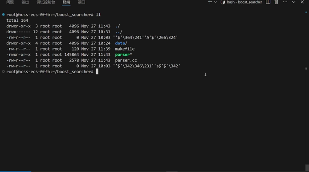
Task: Click the terminal cursor at the prompt
Action: pos(97,71)
